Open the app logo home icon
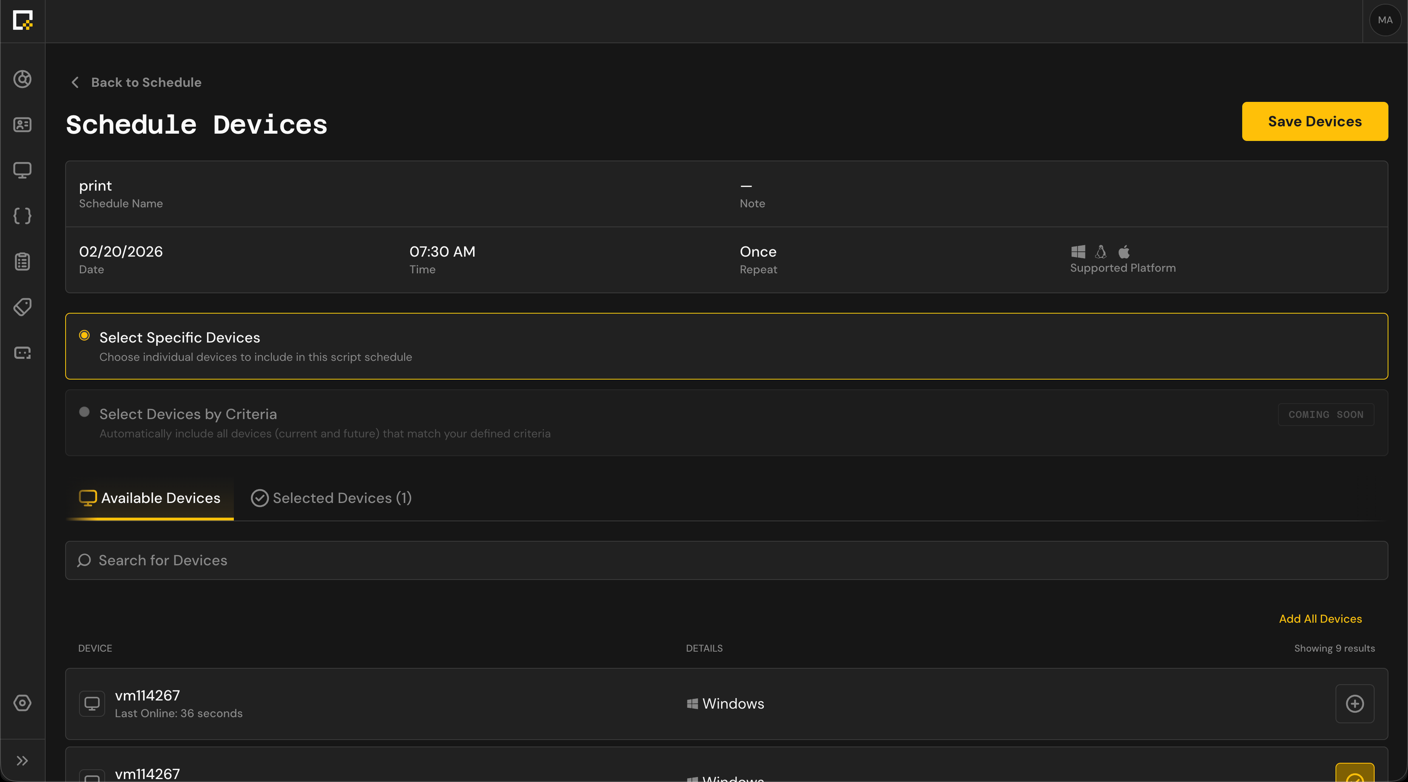This screenshot has height=782, width=1408. (23, 20)
